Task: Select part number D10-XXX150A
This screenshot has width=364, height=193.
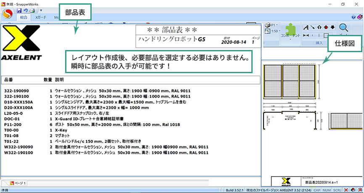Action: click(x=18, y=102)
